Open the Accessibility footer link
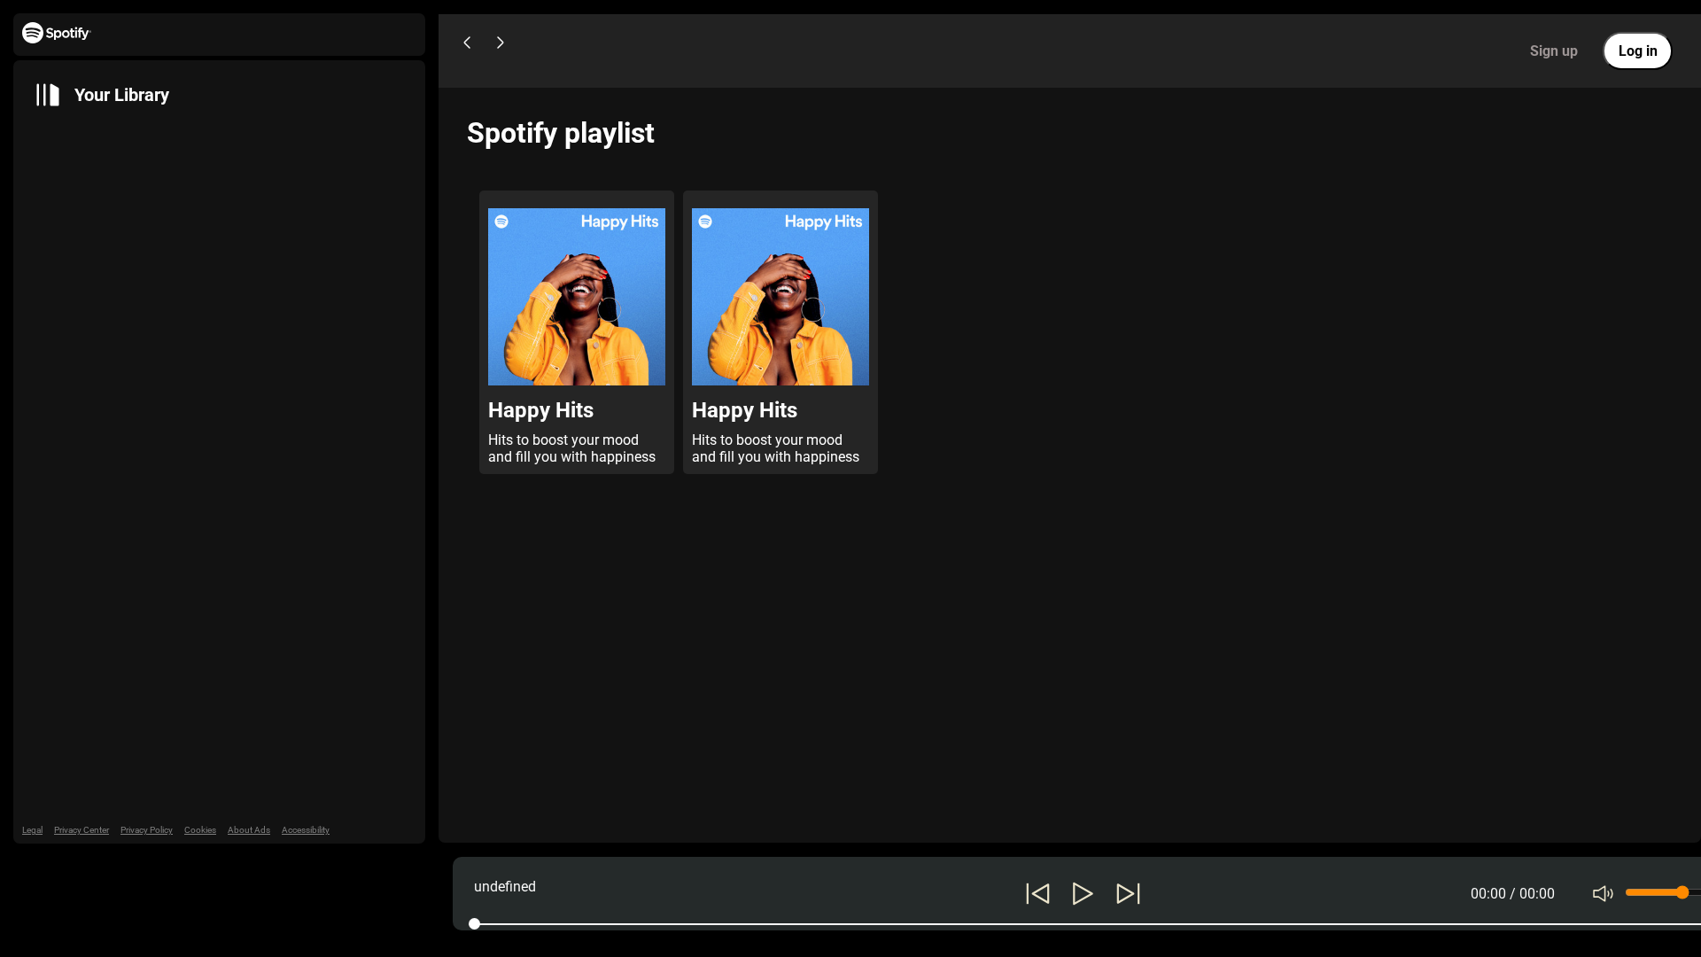The image size is (1701, 957). coord(306,830)
